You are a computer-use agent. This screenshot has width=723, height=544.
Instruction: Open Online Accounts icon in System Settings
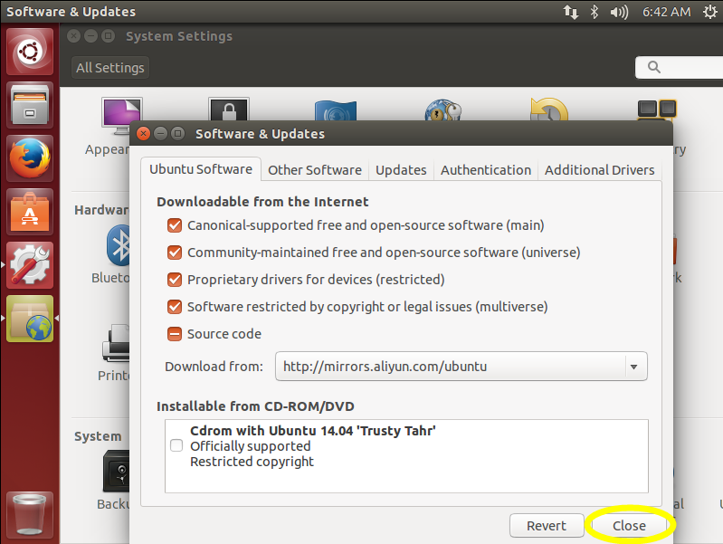(x=442, y=110)
